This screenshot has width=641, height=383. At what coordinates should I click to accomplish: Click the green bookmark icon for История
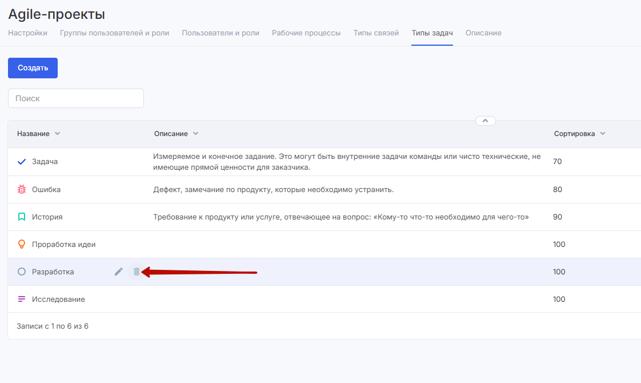tap(22, 217)
